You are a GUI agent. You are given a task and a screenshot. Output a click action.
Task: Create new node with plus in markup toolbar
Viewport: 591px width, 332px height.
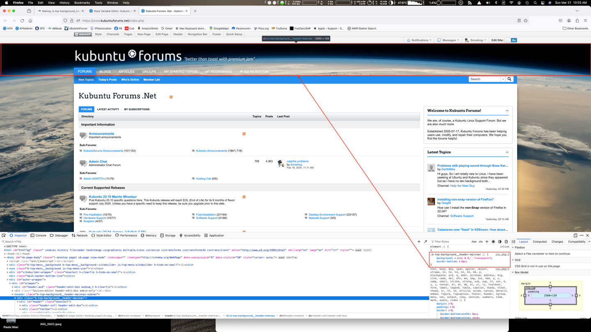pyautogui.click(x=419, y=242)
